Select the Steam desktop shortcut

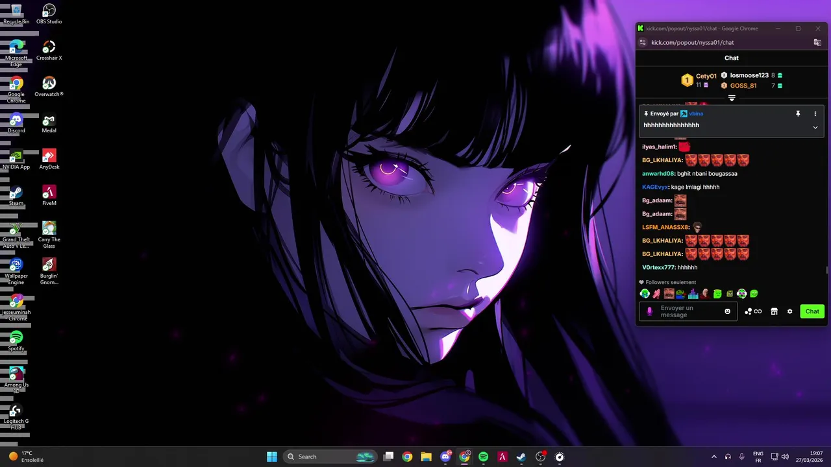tap(16, 195)
